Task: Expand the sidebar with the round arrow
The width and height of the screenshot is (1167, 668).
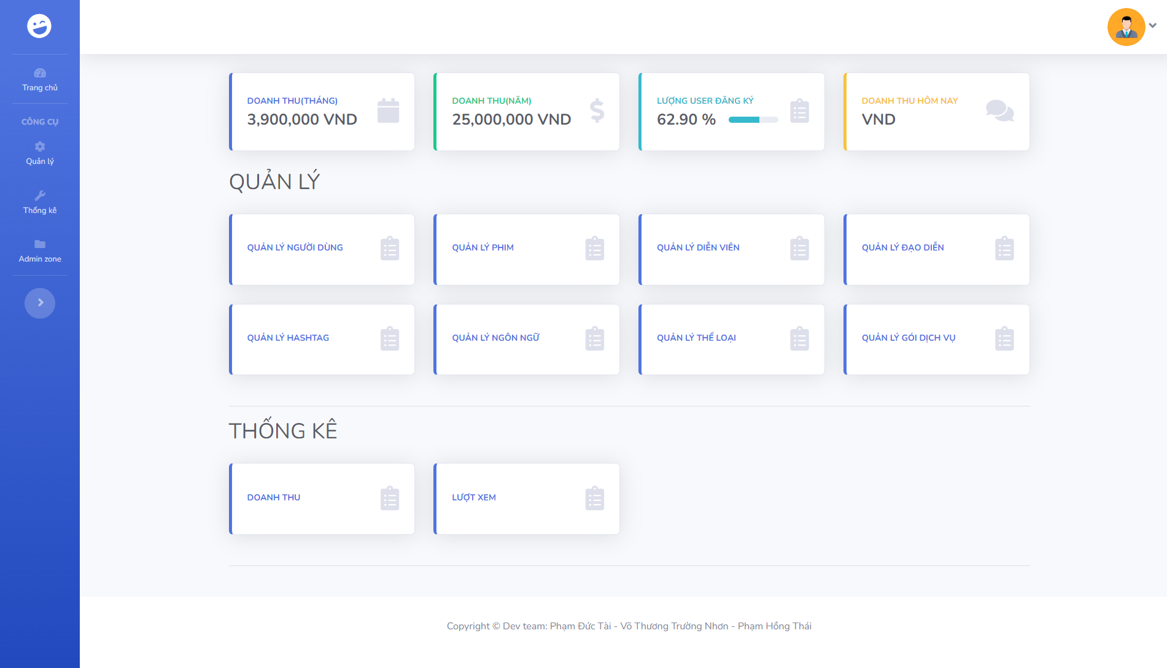Action: click(40, 303)
